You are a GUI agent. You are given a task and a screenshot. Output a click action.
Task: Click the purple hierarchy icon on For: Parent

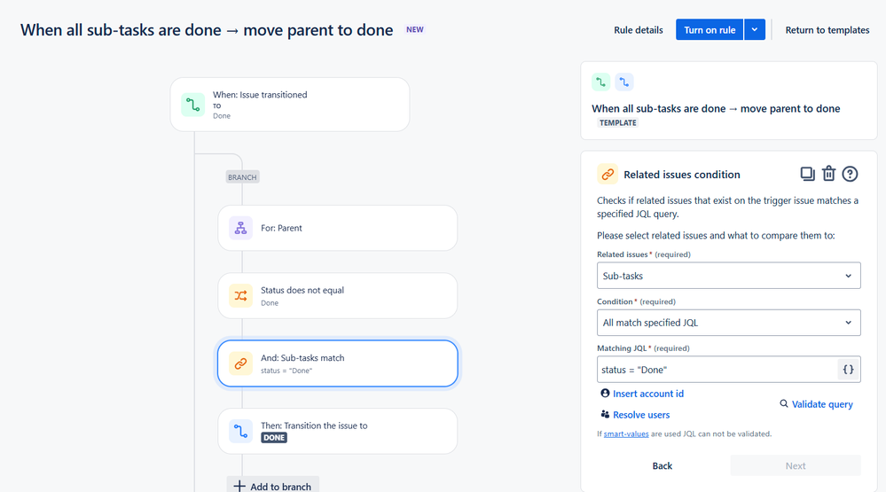point(240,228)
